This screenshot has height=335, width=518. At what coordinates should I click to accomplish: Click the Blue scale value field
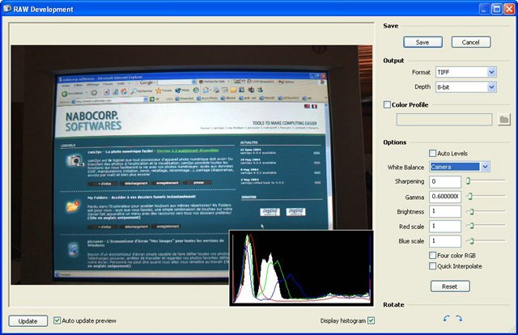[x=445, y=241]
